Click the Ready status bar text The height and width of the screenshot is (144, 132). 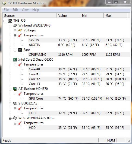[x=7, y=140]
